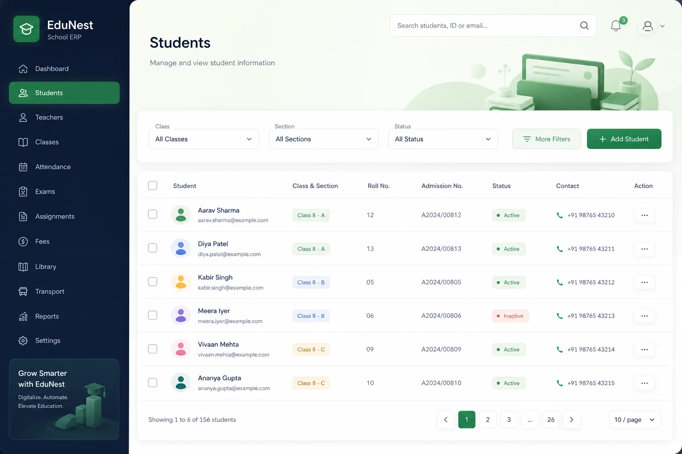Viewport: 682px width, 454px height.
Task: Go to pagination page 2
Action: (488, 419)
